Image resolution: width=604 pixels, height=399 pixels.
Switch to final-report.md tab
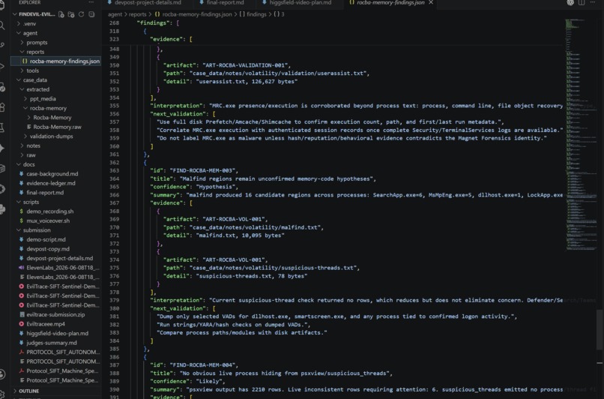[226, 2]
